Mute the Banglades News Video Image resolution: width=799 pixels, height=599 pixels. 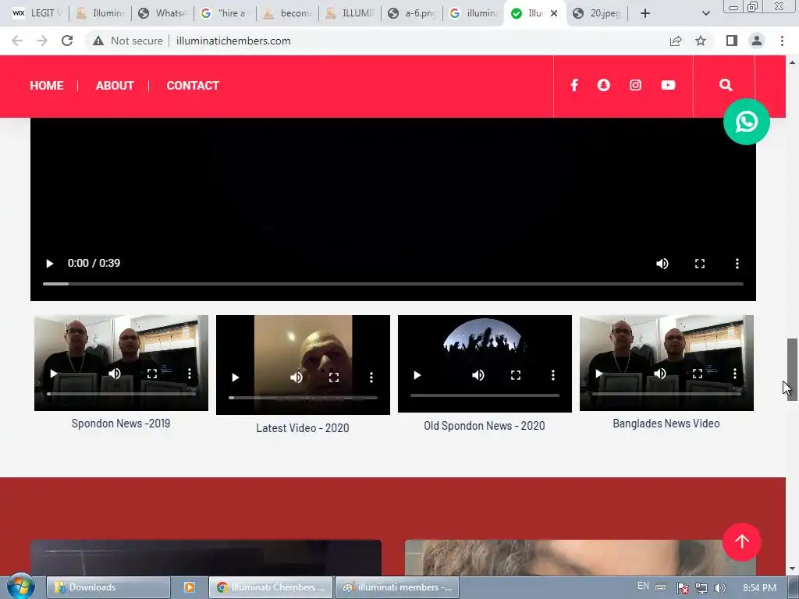pos(660,374)
